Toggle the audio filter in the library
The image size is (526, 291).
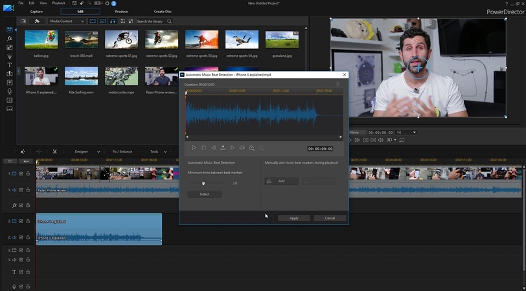tap(113, 21)
